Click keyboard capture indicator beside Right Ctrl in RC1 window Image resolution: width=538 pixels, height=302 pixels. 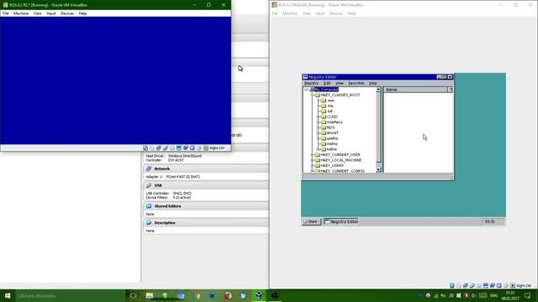(205, 148)
